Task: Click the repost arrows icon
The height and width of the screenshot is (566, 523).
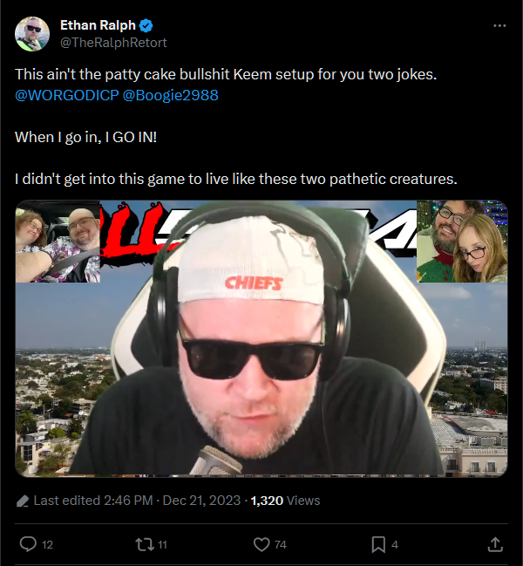Action: click(x=145, y=544)
